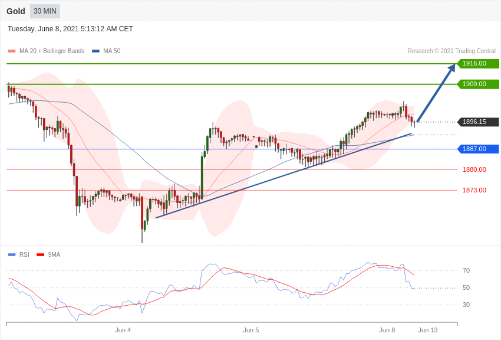This screenshot has height=340, width=501.
Task: Click the MA 50 legend label
Action: tap(112, 51)
